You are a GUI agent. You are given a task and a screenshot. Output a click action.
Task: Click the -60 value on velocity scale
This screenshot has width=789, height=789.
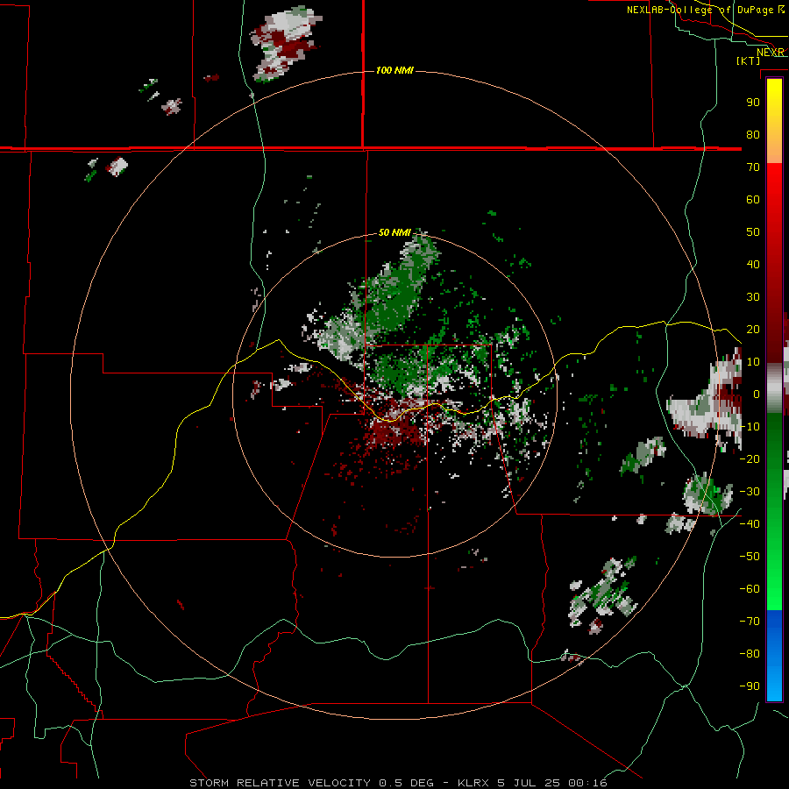click(x=750, y=589)
